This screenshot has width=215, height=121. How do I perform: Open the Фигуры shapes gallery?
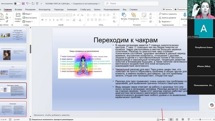pos(124,17)
